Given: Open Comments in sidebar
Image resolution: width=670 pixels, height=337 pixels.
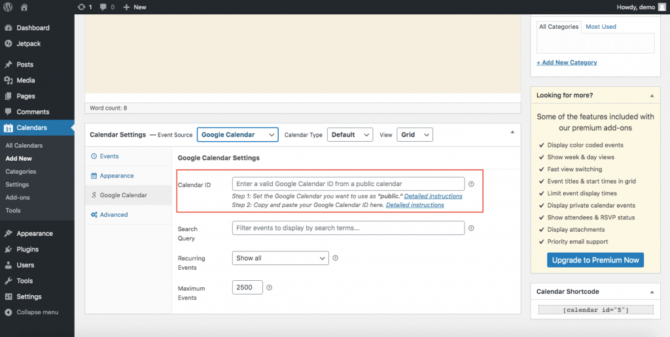Looking at the screenshot, I should (x=33, y=112).
